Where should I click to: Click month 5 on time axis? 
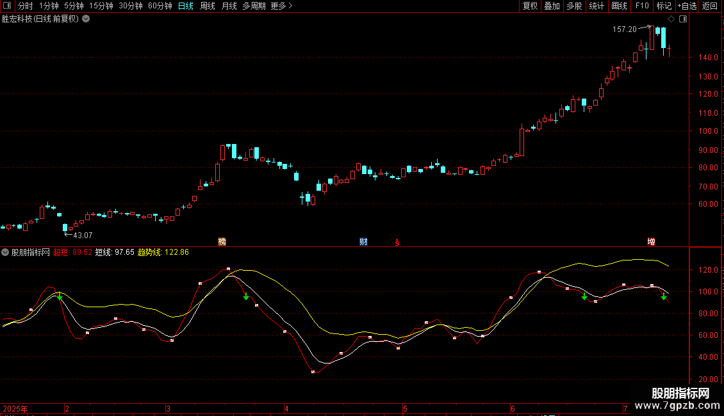coord(405,408)
